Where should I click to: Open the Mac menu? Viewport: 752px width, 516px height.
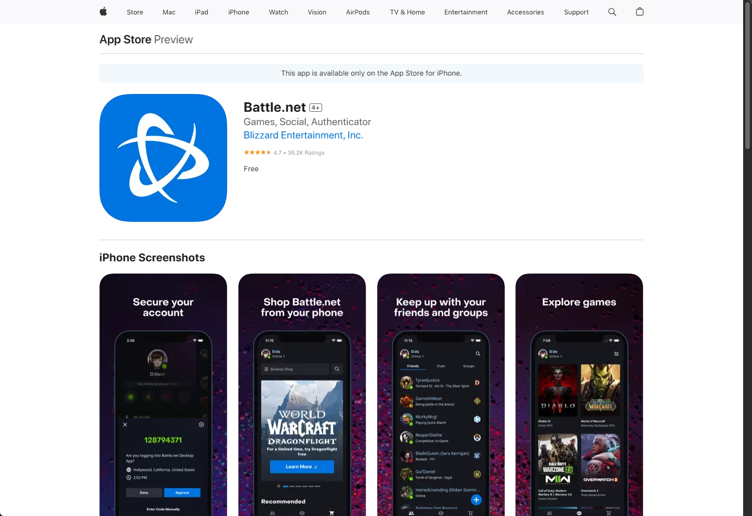point(169,12)
